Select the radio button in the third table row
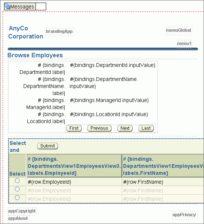 tap(17, 198)
